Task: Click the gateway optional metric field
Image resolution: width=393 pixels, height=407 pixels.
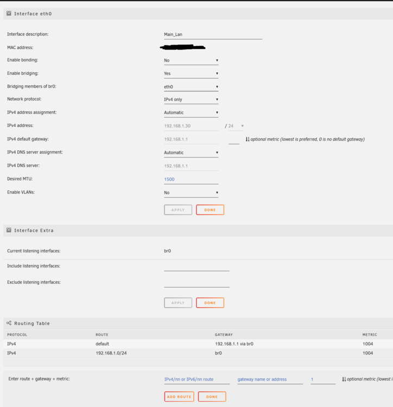Action: [x=234, y=140]
